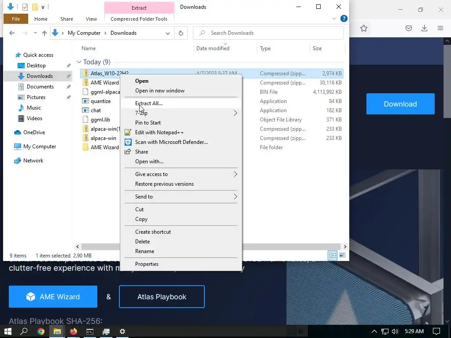Click the Share icon in context menu

coord(128,152)
